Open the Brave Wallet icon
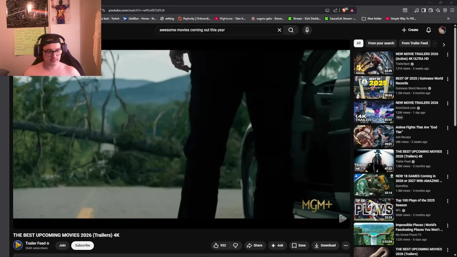This screenshot has height=257, width=457. tap(431, 10)
